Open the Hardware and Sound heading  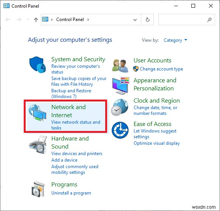(70, 142)
